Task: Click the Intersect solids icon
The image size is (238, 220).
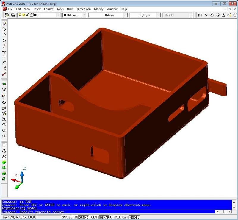Action: [x=4, y=136]
